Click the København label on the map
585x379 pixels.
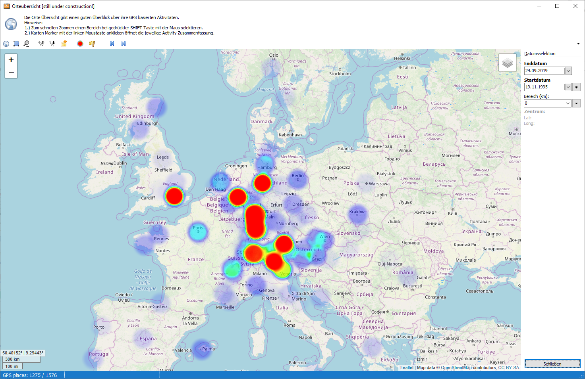point(290,135)
